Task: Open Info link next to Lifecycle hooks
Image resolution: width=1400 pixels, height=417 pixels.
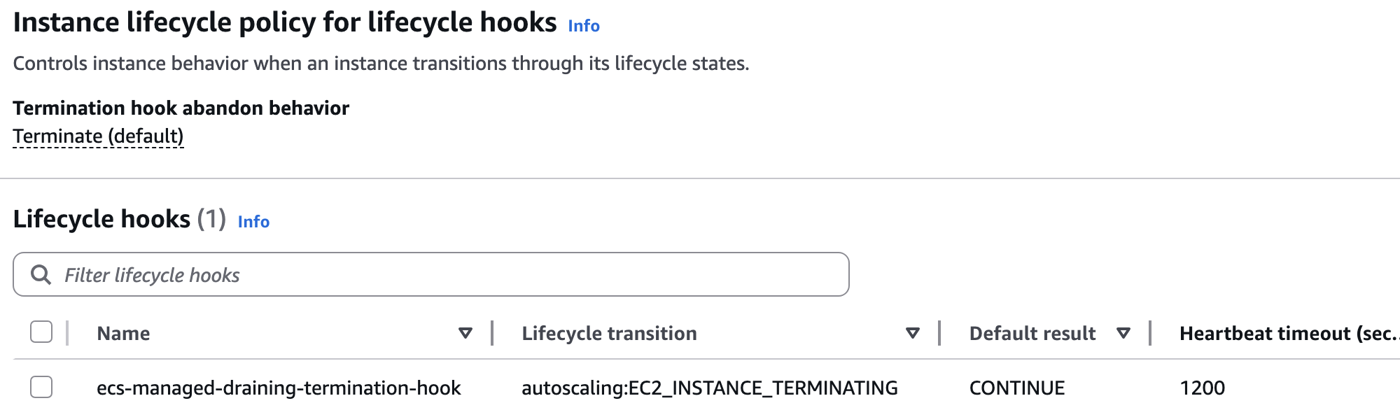Action: click(253, 222)
